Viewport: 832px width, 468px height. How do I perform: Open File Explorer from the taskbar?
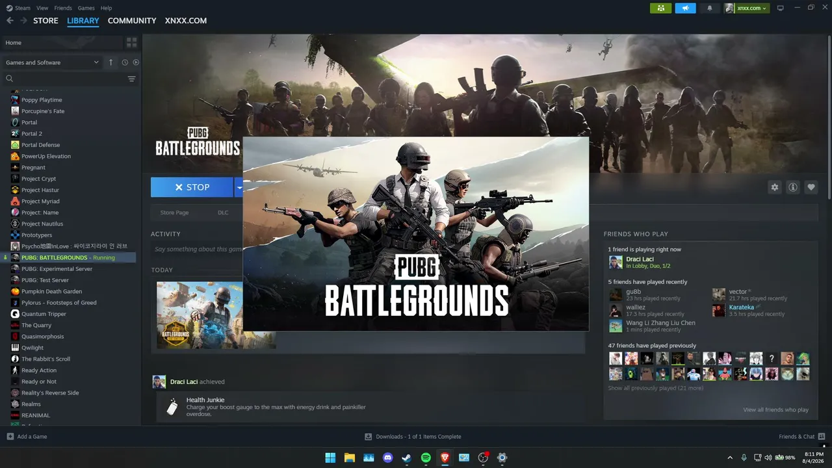[x=349, y=458]
